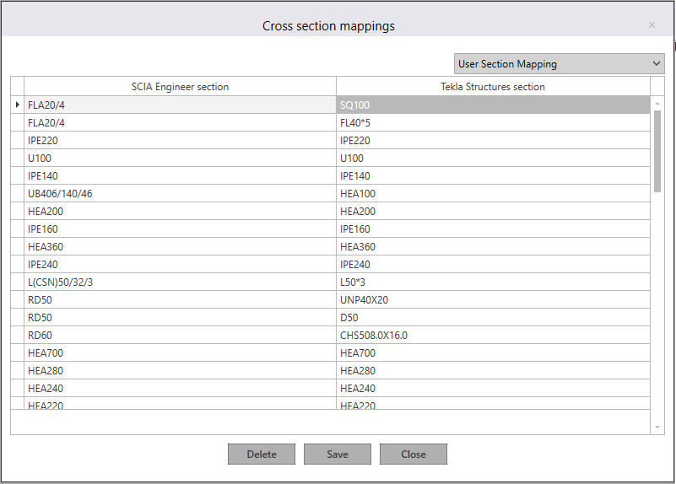Screen dimensions: 676x484
Task: Click the scrollbar up arrow
Action: coord(657,104)
